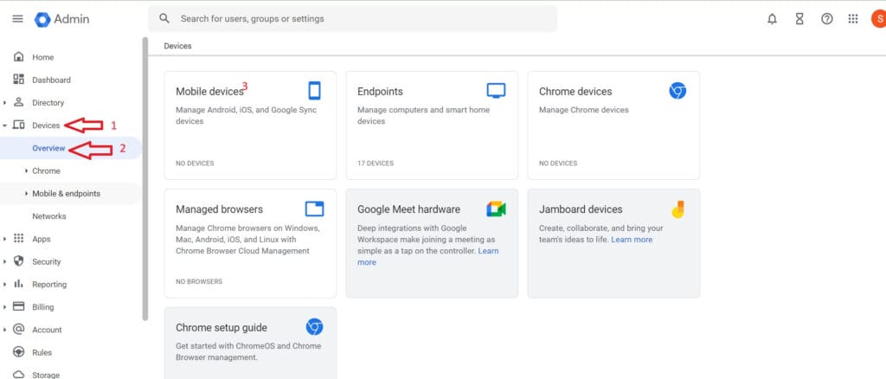
Task: Click the Dashboard icon in sidebar
Action: [19, 80]
